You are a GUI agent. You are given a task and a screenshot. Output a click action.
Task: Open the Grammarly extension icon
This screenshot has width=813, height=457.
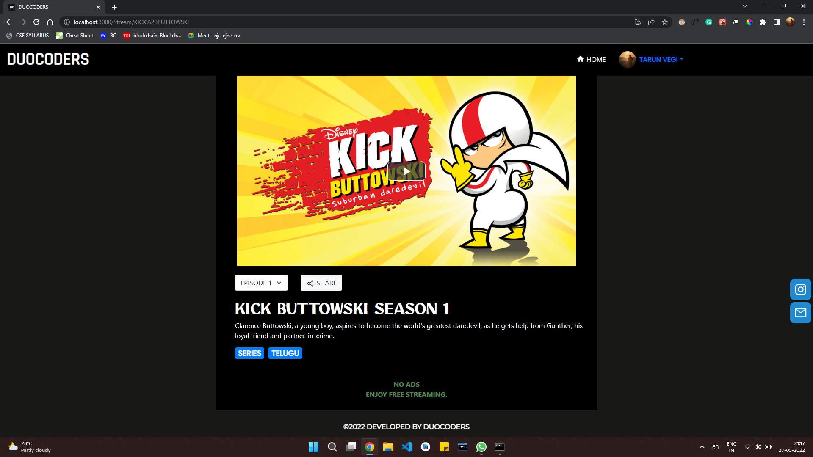click(709, 22)
